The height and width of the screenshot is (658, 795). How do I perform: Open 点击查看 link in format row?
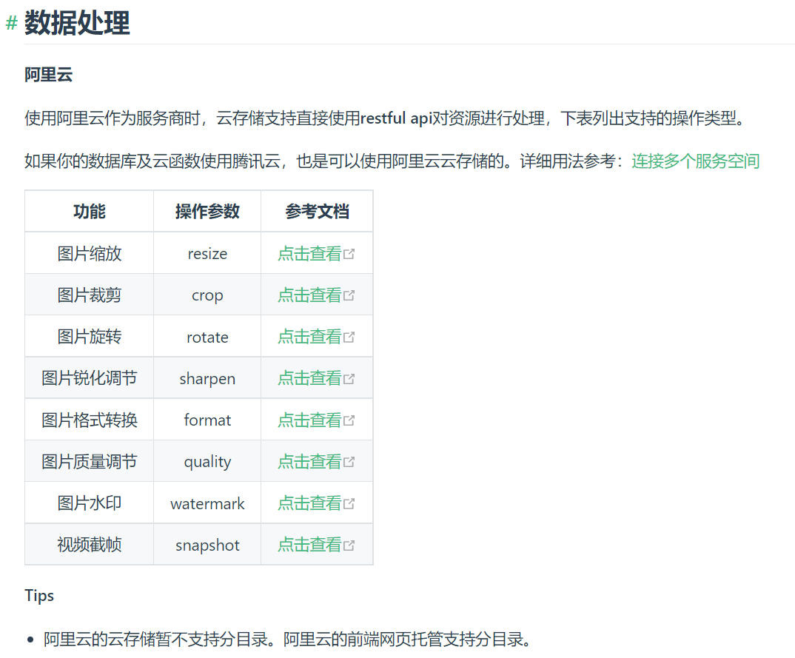pyautogui.click(x=309, y=420)
